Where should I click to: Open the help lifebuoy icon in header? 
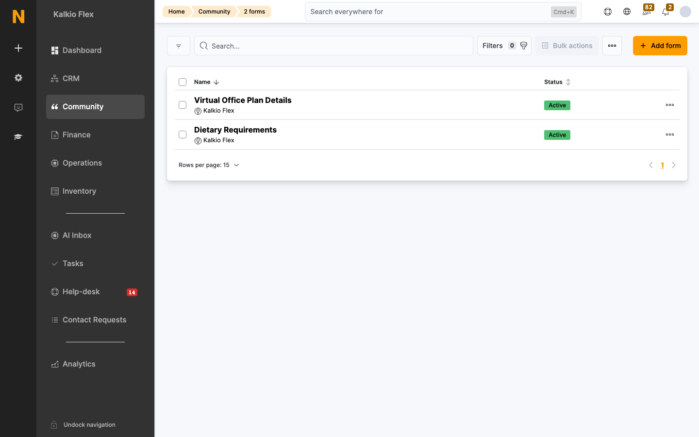608,12
